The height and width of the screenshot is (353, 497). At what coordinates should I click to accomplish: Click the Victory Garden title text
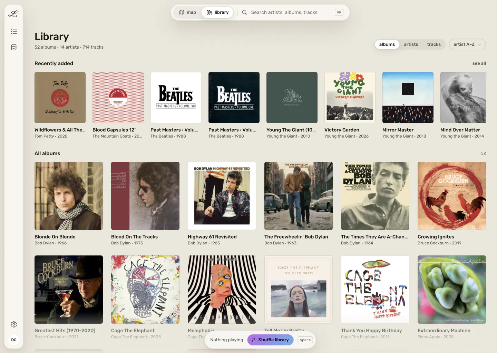(x=342, y=130)
